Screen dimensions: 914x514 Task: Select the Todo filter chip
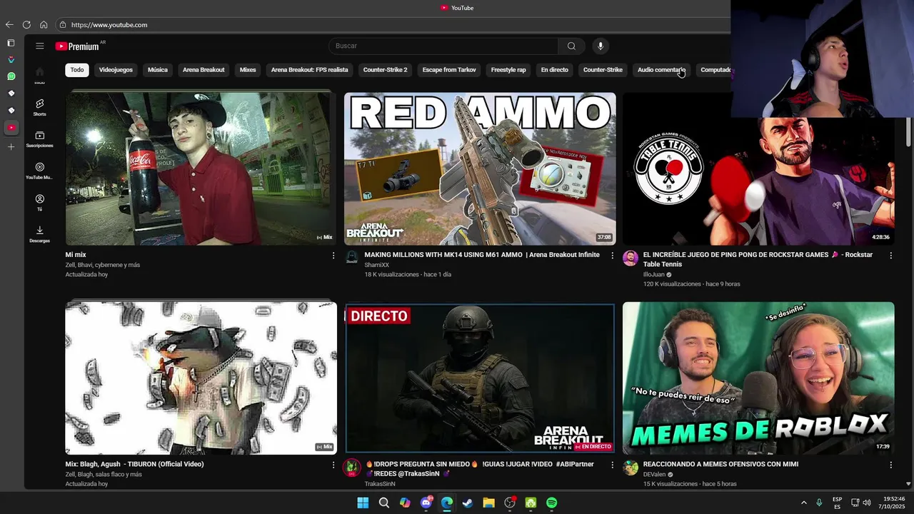[x=77, y=70]
